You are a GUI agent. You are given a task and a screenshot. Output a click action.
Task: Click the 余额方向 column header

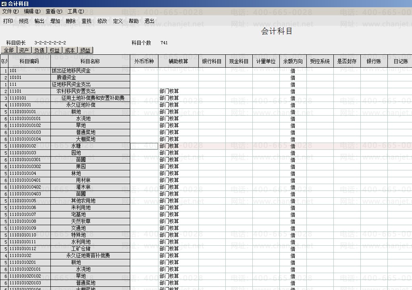pos(293,61)
